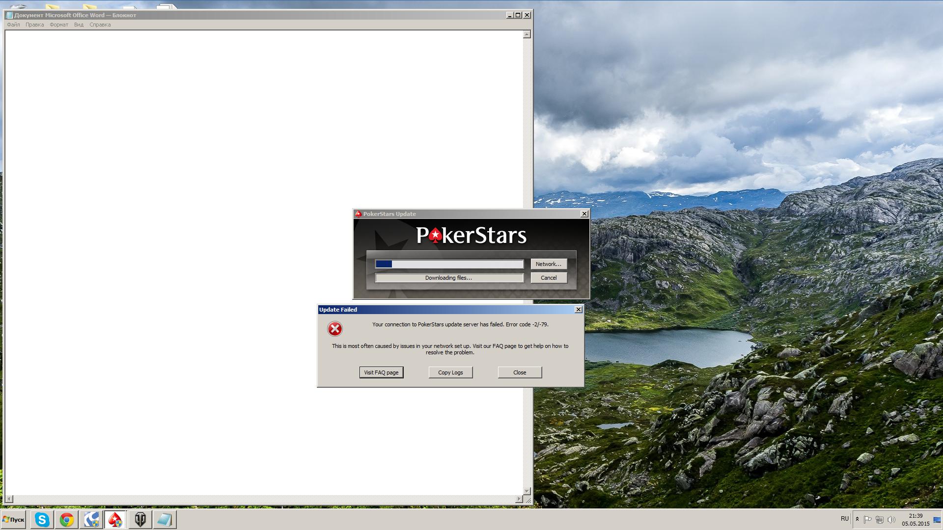
Task: Open the Action Center flag icon
Action: (868, 520)
